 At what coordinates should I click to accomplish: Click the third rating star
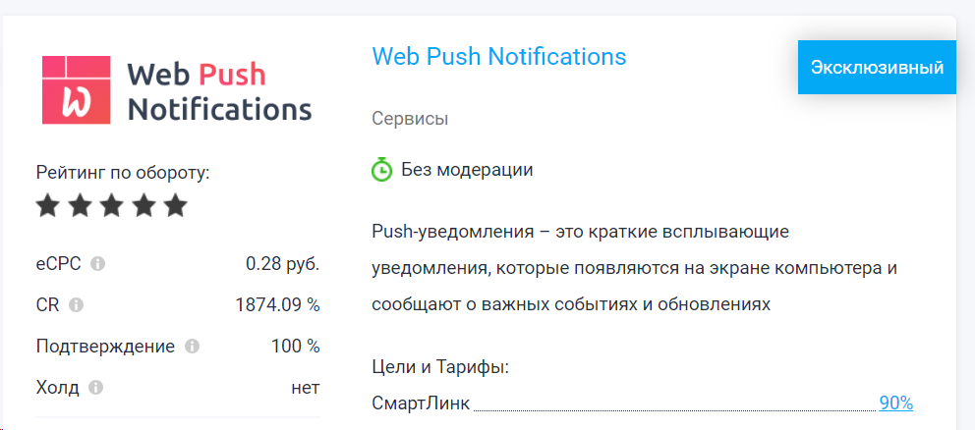112,205
